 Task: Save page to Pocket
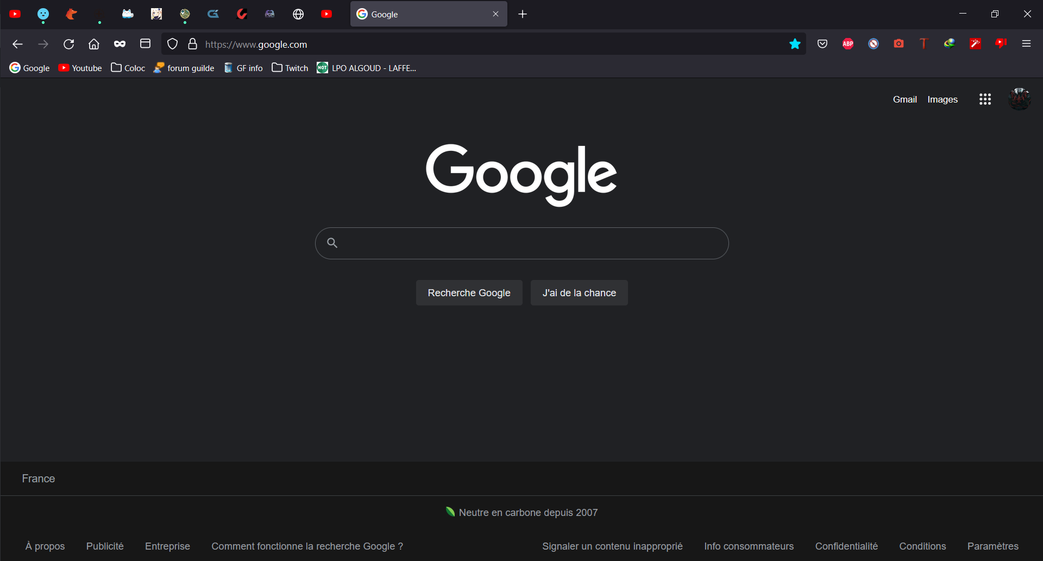pyautogui.click(x=822, y=44)
